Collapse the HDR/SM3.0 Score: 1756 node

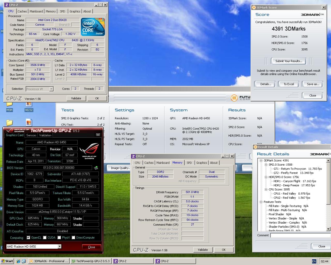(266, 177)
